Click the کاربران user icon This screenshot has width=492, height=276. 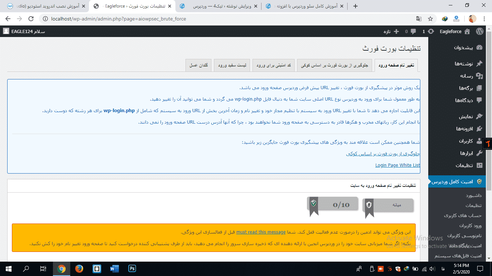click(479, 141)
